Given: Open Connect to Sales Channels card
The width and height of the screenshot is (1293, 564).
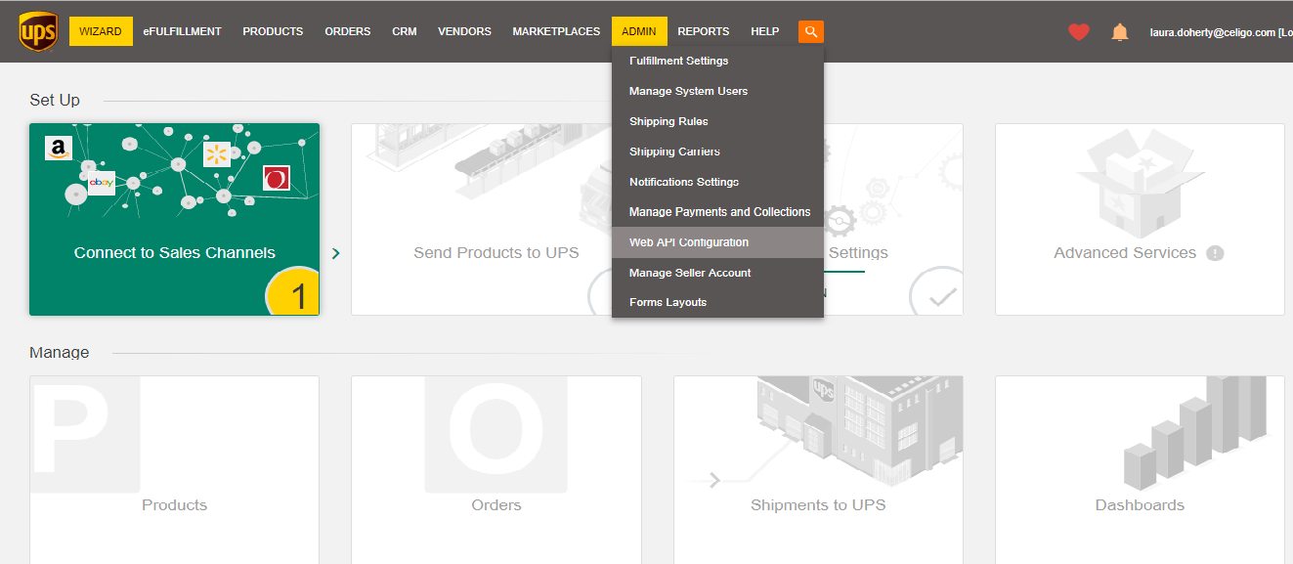Looking at the screenshot, I should 174,219.
